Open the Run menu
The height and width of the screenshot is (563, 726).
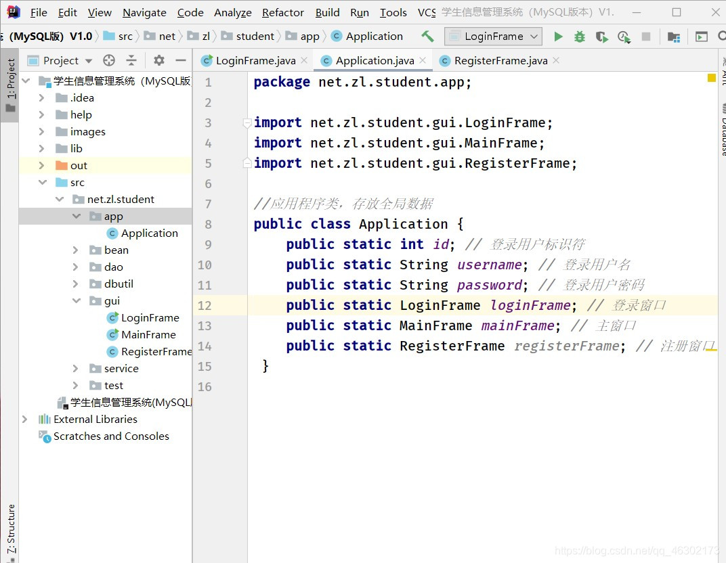(360, 12)
